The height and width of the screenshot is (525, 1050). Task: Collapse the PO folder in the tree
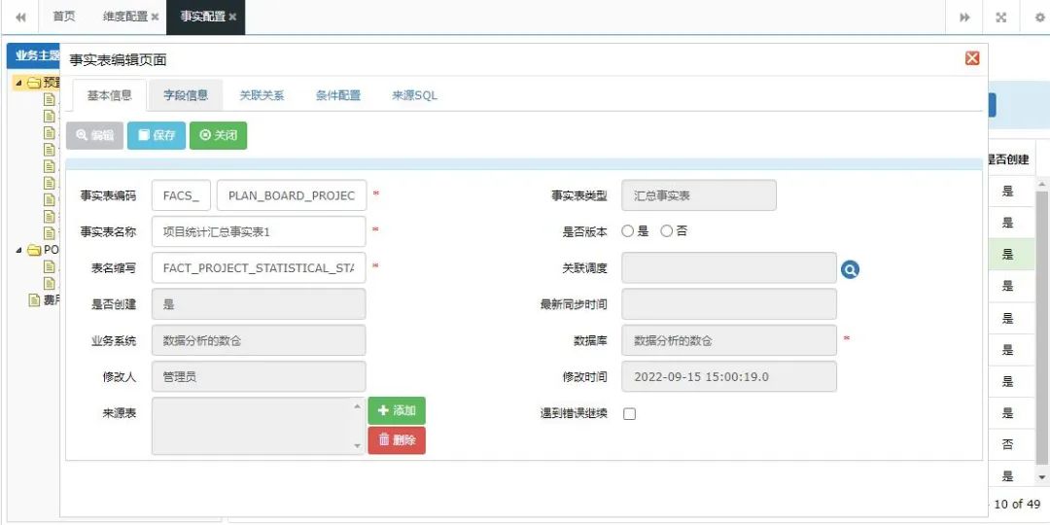(18, 251)
